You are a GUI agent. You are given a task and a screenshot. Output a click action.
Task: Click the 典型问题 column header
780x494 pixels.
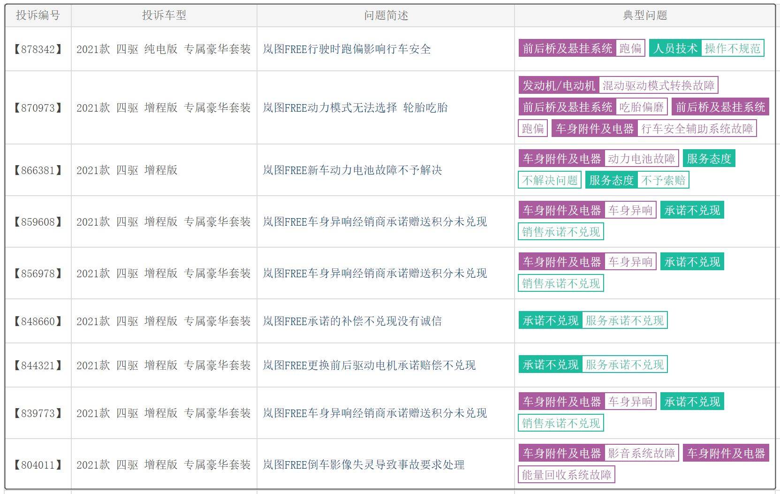point(645,15)
